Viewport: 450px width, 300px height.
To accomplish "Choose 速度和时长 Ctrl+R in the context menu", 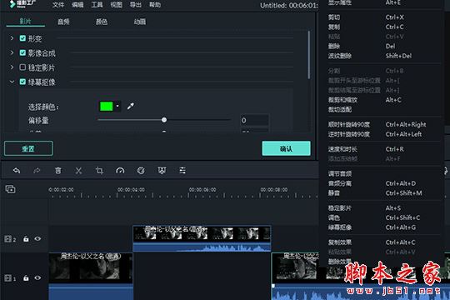I will click(384, 149).
